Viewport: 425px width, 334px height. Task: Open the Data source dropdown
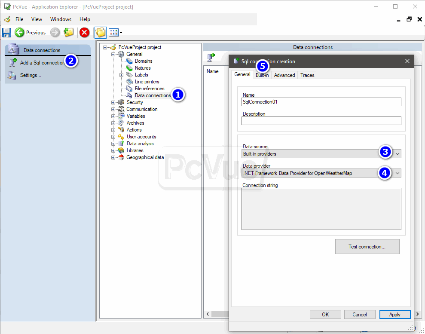pyautogui.click(x=398, y=153)
